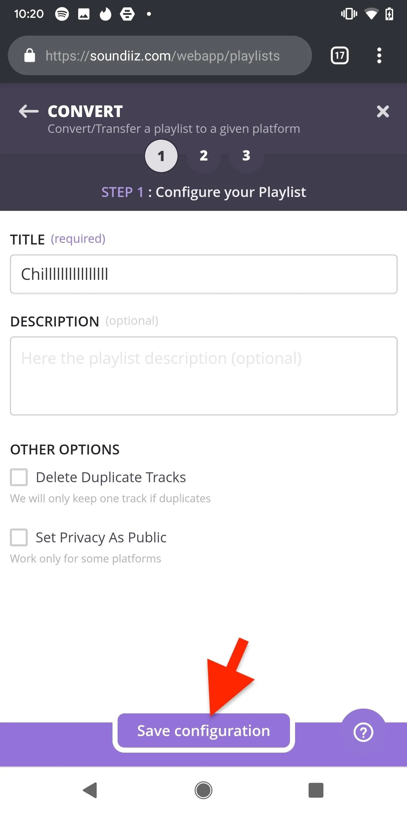Select step 1 circle
The height and width of the screenshot is (814, 407).
(x=161, y=156)
